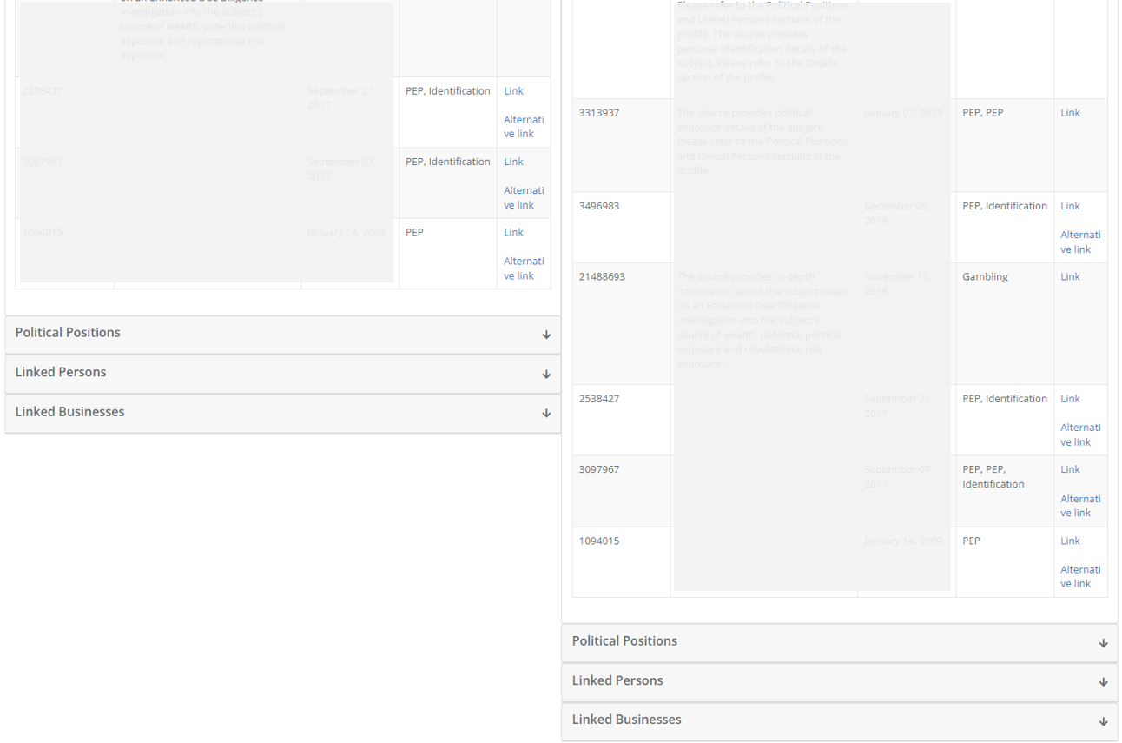Expand Linked Persons section in left panel
The height and width of the screenshot is (743, 1122).
tap(283, 373)
